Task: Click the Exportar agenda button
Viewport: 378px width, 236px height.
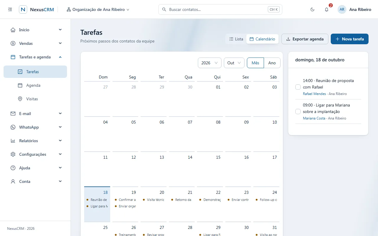Action: tap(305, 39)
